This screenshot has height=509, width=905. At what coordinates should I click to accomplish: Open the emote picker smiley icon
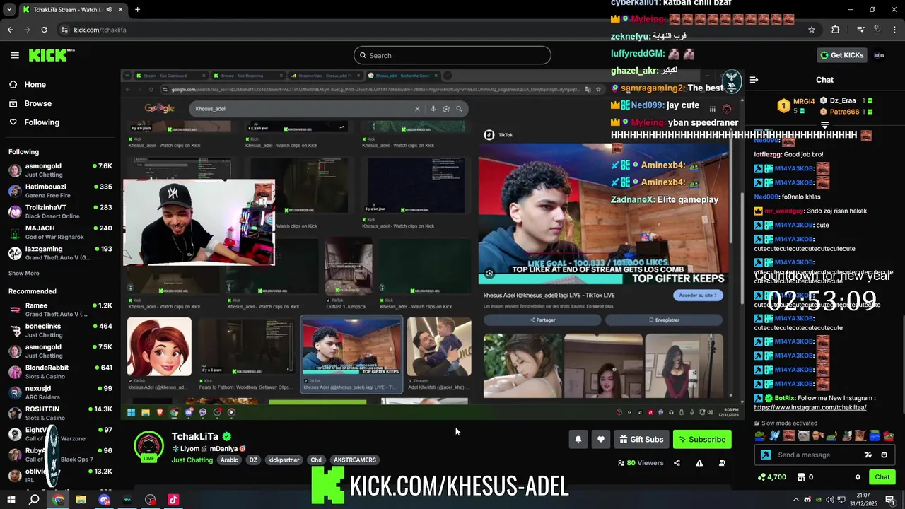click(x=884, y=455)
